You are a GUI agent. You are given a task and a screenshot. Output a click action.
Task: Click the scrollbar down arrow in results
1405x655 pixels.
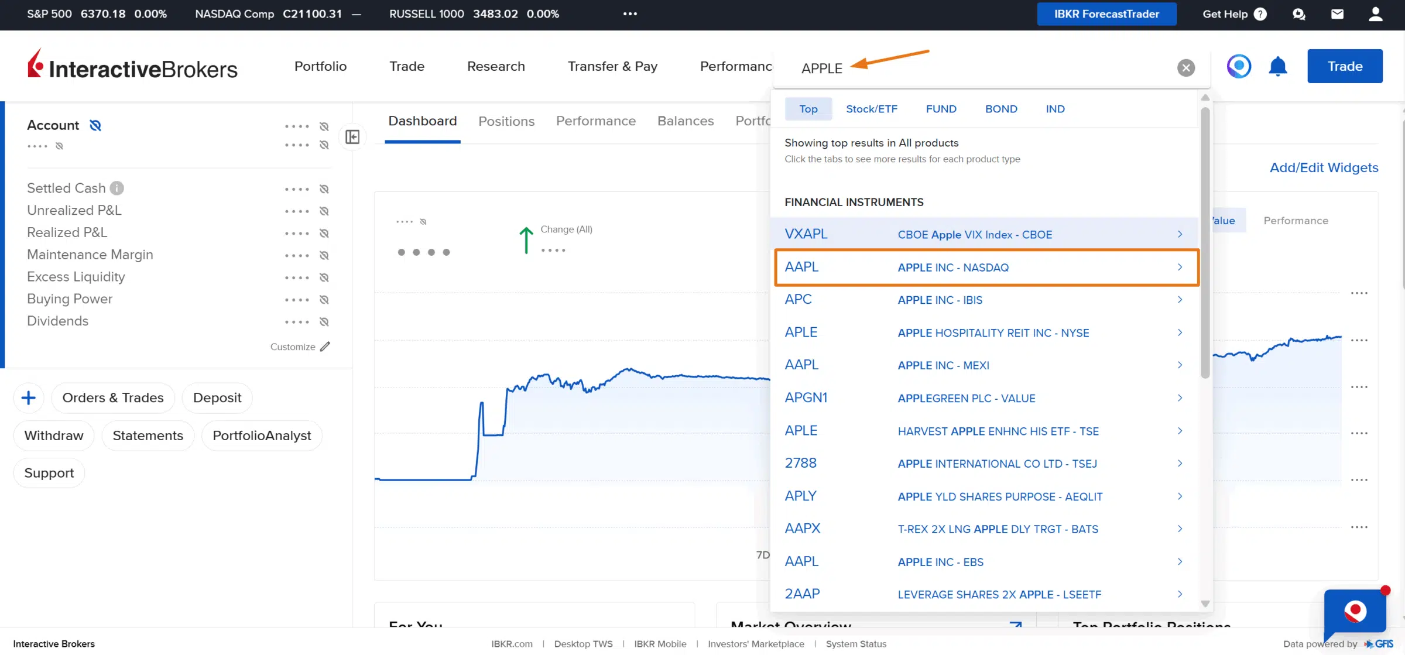tap(1205, 603)
